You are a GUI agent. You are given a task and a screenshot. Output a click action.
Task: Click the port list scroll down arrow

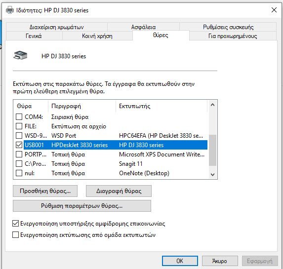click(212, 174)
